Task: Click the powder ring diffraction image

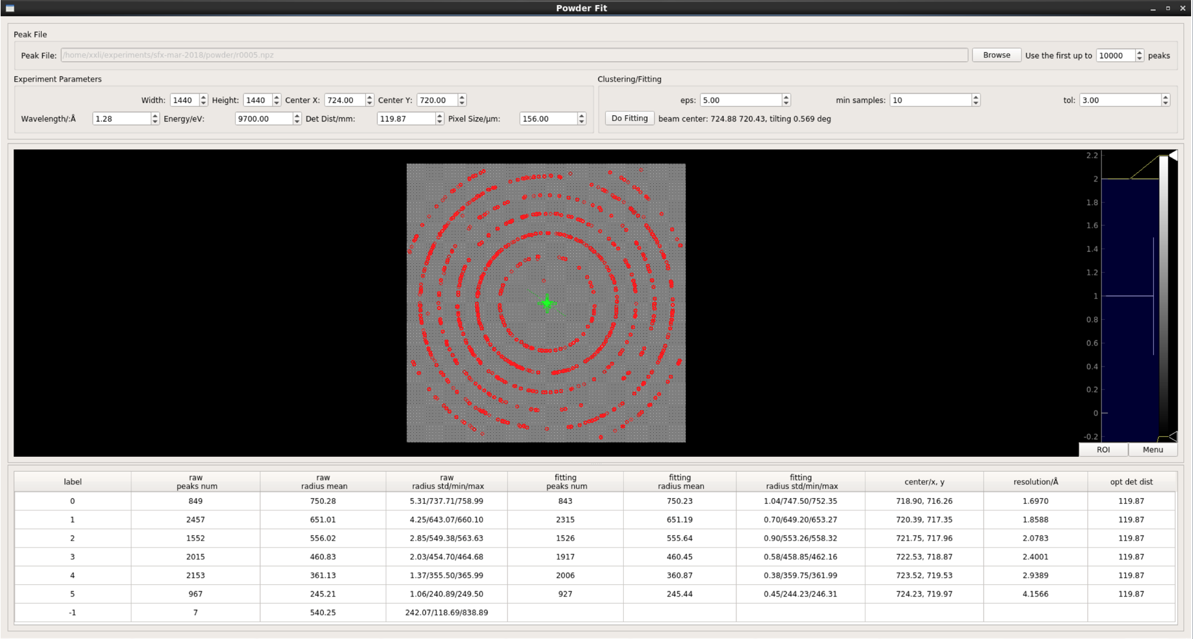Action: point(546,303)
